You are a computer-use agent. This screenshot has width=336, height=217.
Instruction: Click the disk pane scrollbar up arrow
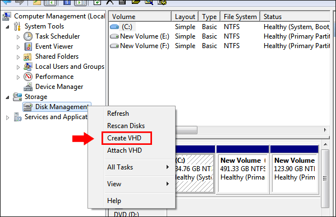point(325,145)
